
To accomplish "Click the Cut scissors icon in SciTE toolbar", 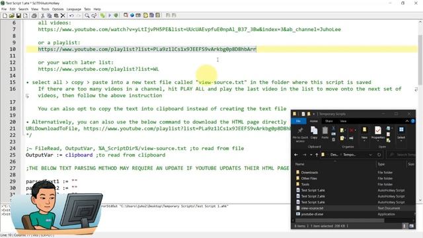I will pyautogui.click(x=42, y=16).
